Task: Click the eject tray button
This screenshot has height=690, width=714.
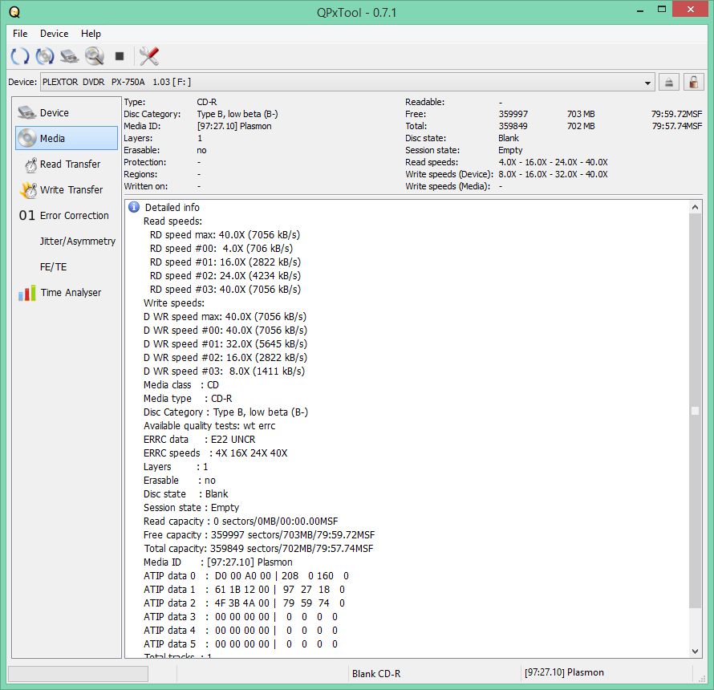Action: point(668,83)
